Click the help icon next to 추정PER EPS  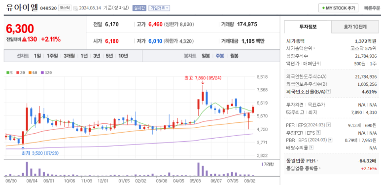318,133
